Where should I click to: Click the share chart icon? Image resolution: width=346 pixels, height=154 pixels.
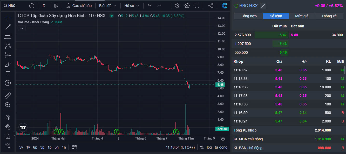pyautogui.click(x=211, y=6)
